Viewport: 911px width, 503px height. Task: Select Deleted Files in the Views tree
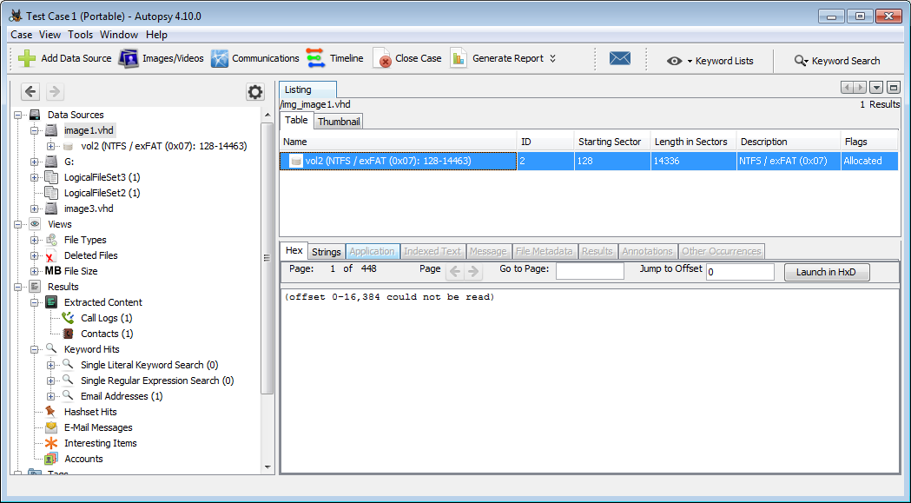click(90, 255)
